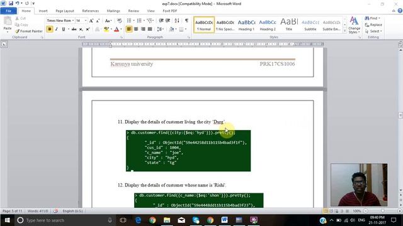Open the line spacing dropdown
The height and width of the screenshot is (226, 403).
click(161, 30)
